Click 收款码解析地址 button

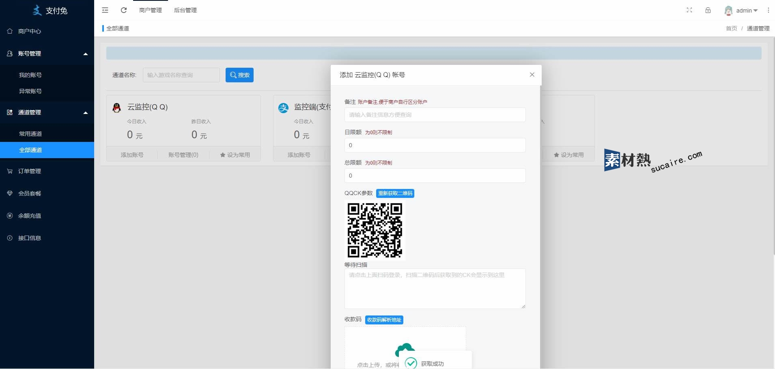(384, 320)
